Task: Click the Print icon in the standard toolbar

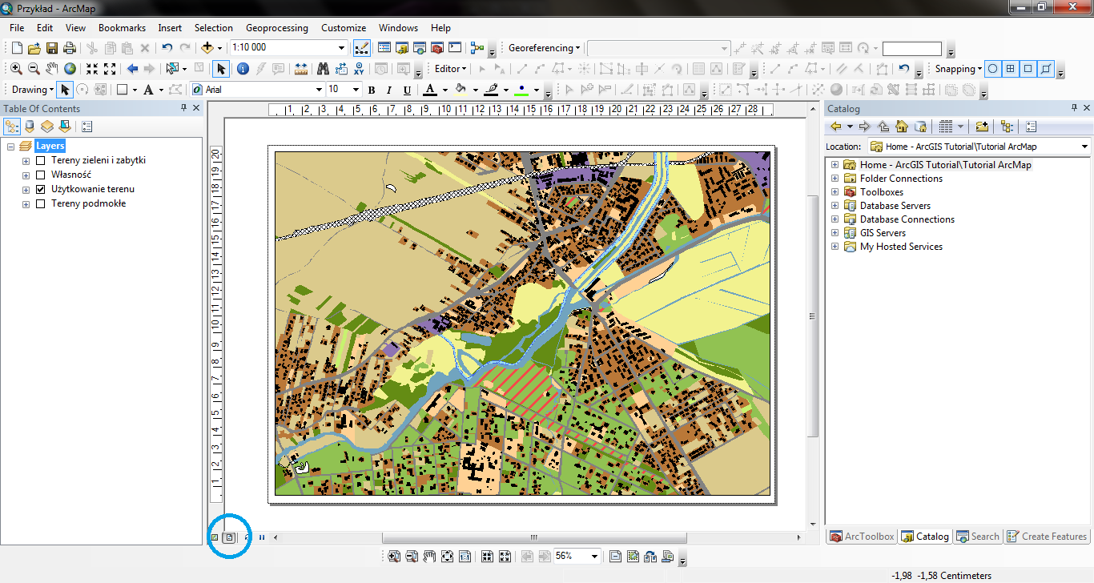Action: point(70,48)
